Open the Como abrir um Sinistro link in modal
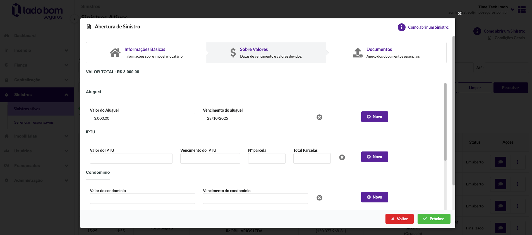 429,27
